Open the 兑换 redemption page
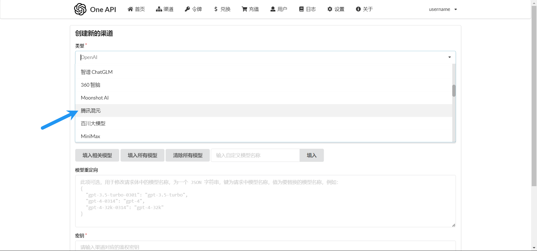537x251 pixels. [222, 9]
